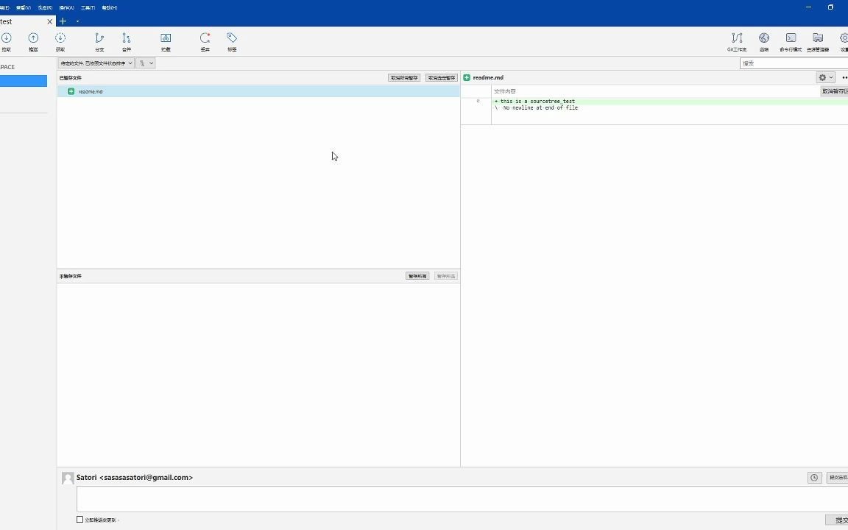Click the search input field
The image size is (848, 530).
[794, 63]
